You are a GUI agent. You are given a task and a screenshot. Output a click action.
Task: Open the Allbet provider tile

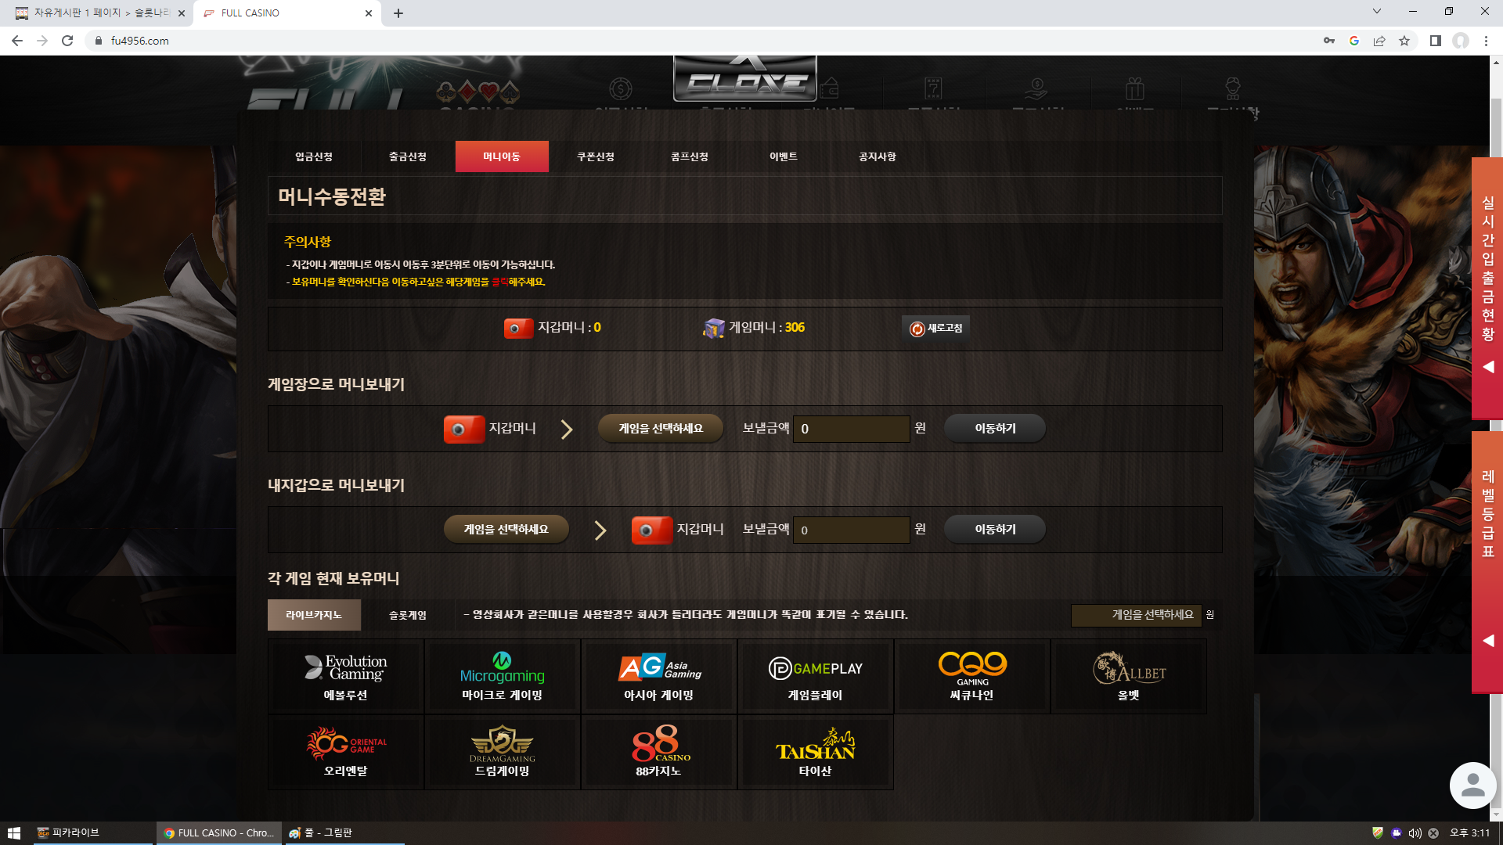pos(1129,676)
